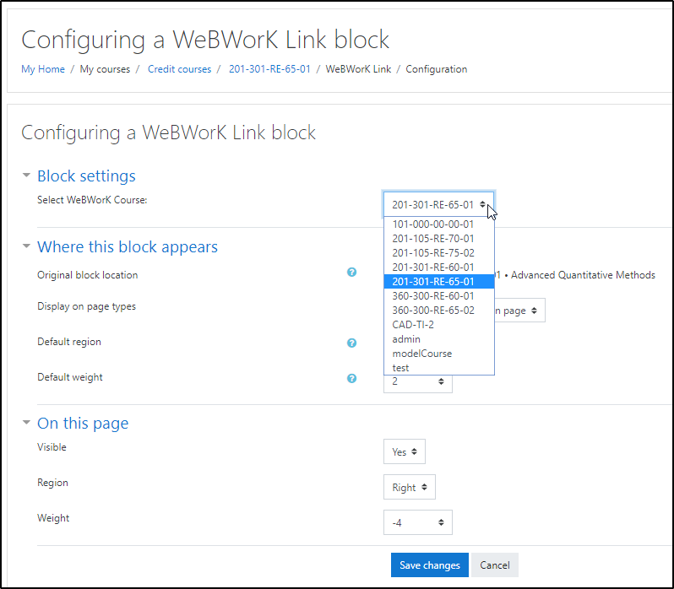Open the Visible dropdown set to Yes
The image size is (674, 589).
[x=404, y=452]
